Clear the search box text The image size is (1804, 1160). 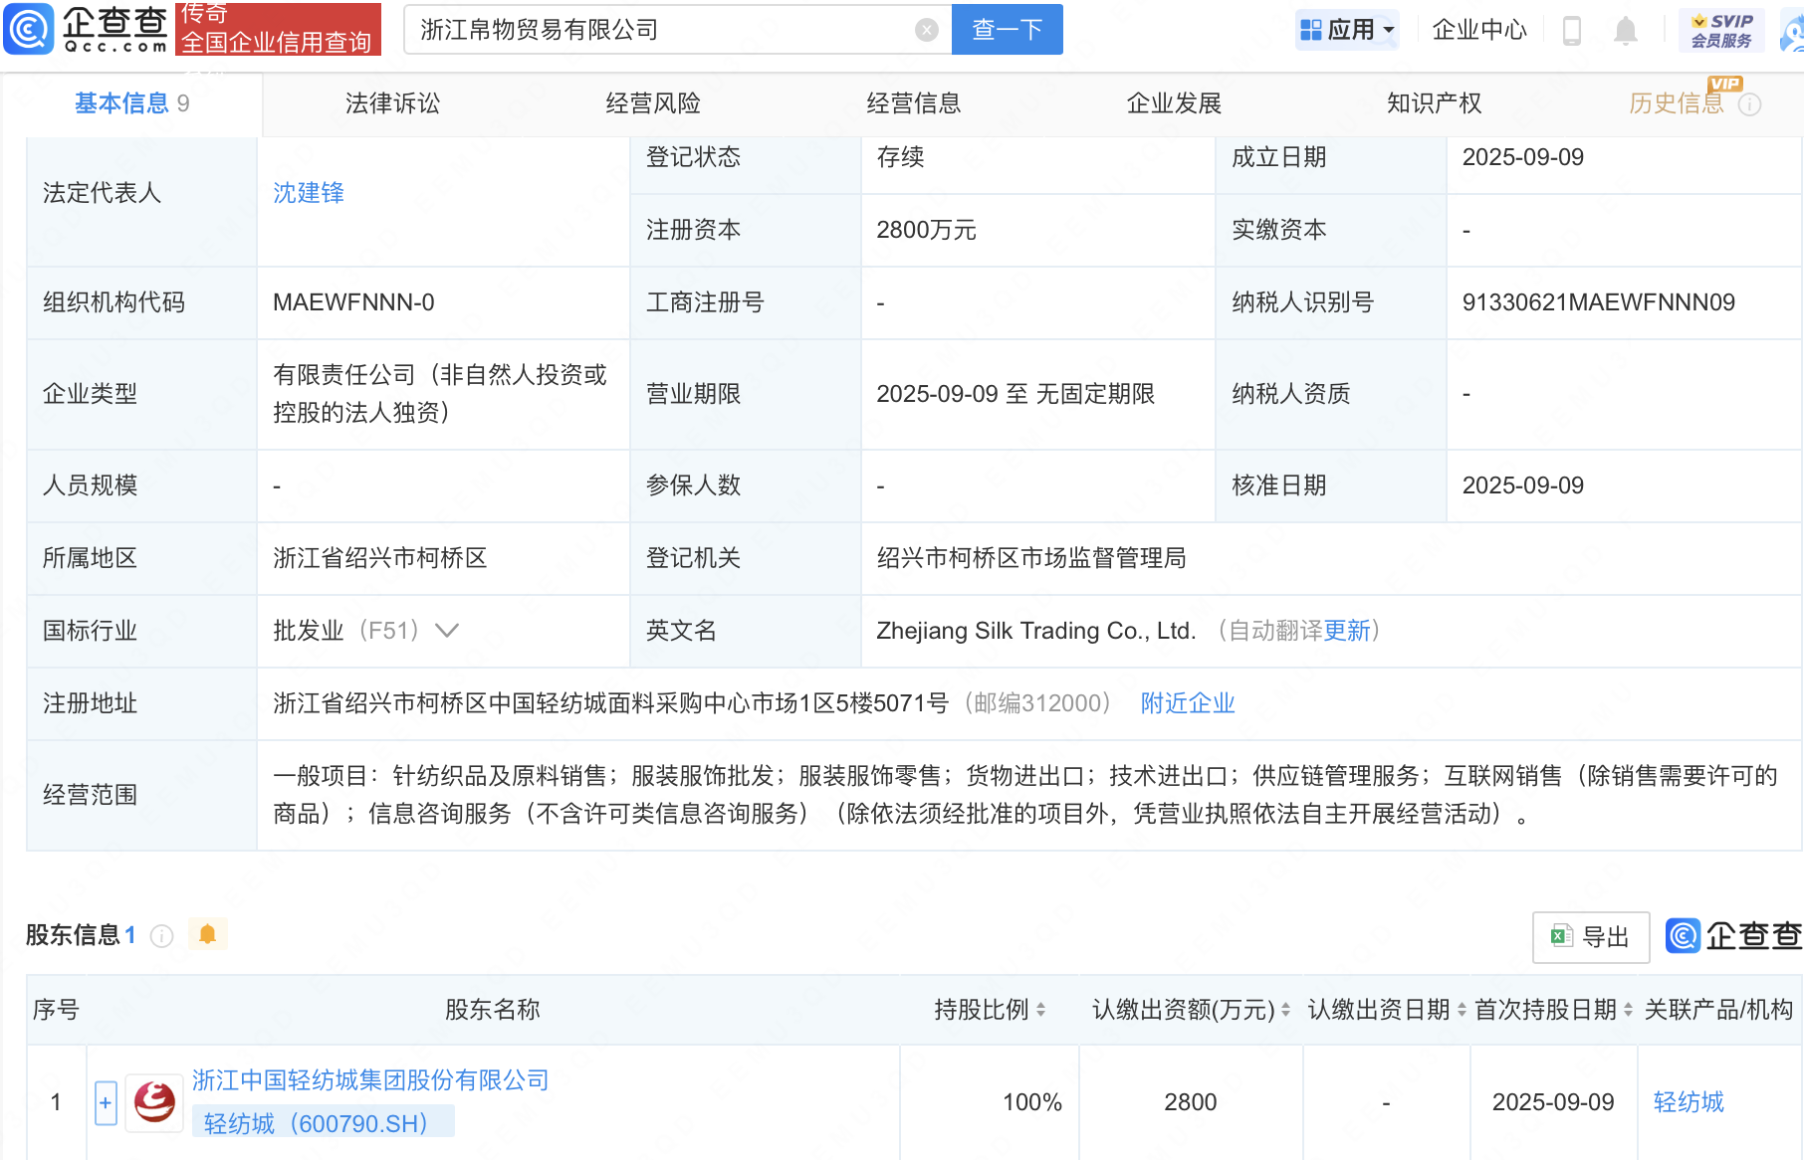pos(926,30)
